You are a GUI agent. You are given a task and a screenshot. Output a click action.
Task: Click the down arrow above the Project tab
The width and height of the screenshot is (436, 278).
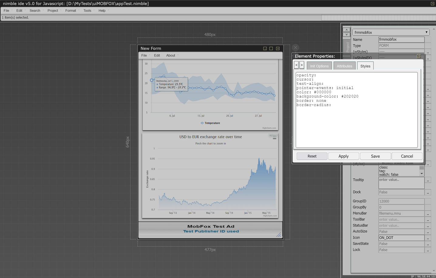coord(346,35)
